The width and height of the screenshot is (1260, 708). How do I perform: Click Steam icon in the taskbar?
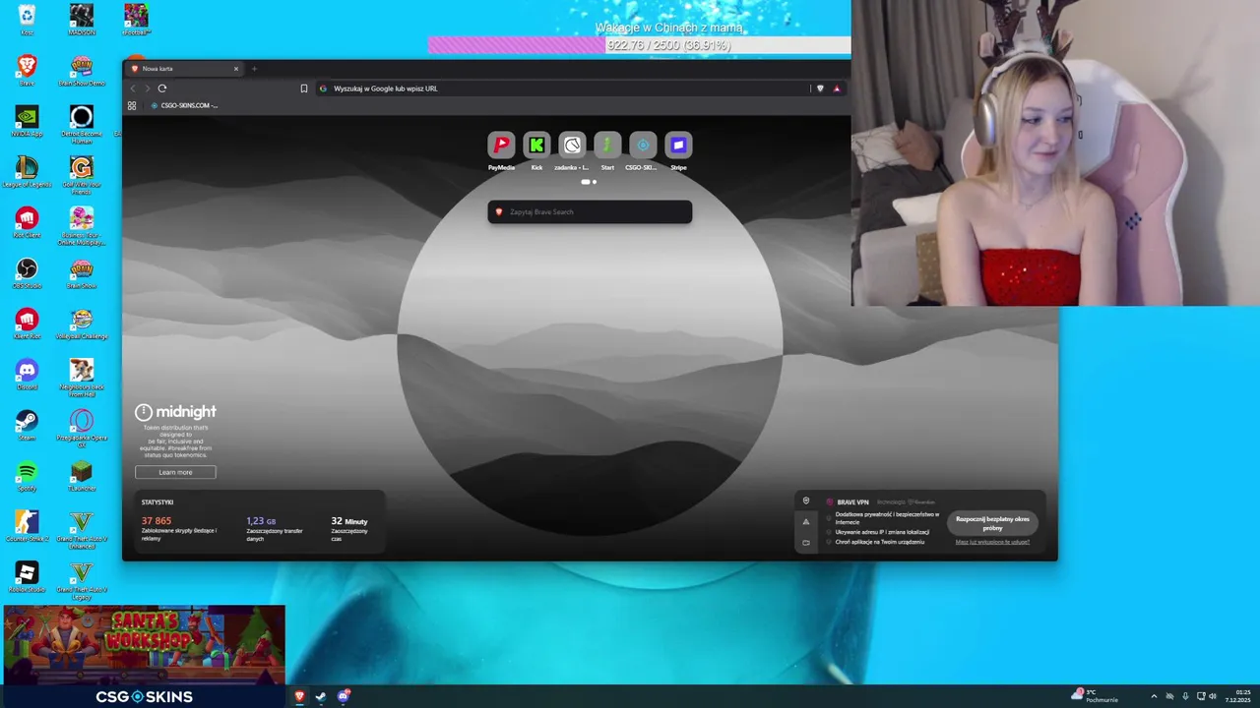pos(321,696)
